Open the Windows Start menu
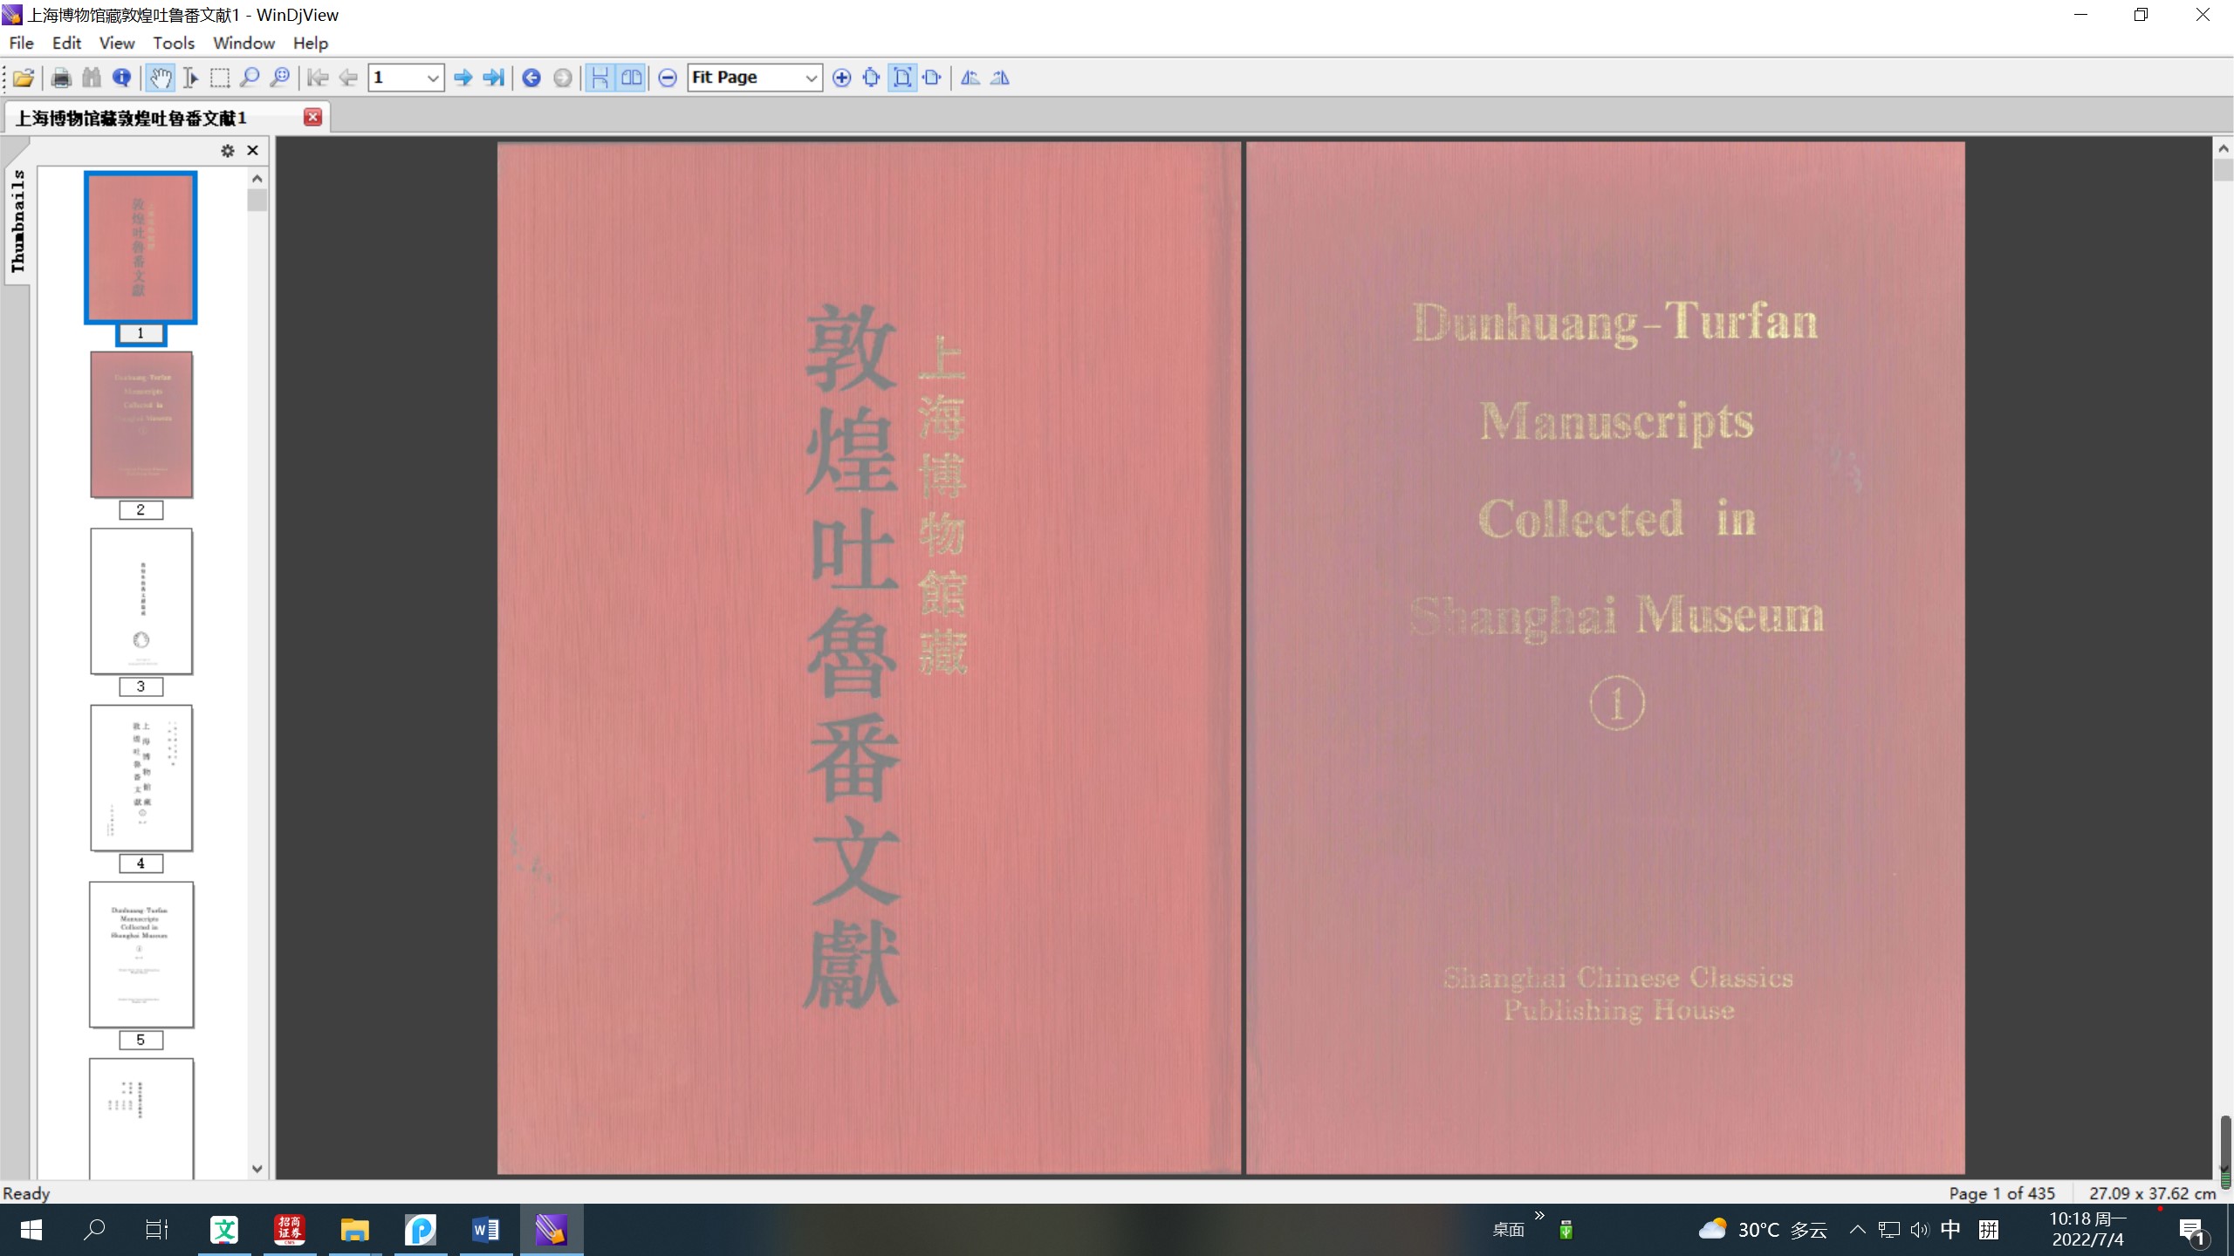Viewport: 2234px width, 1256px height. 31,1230
